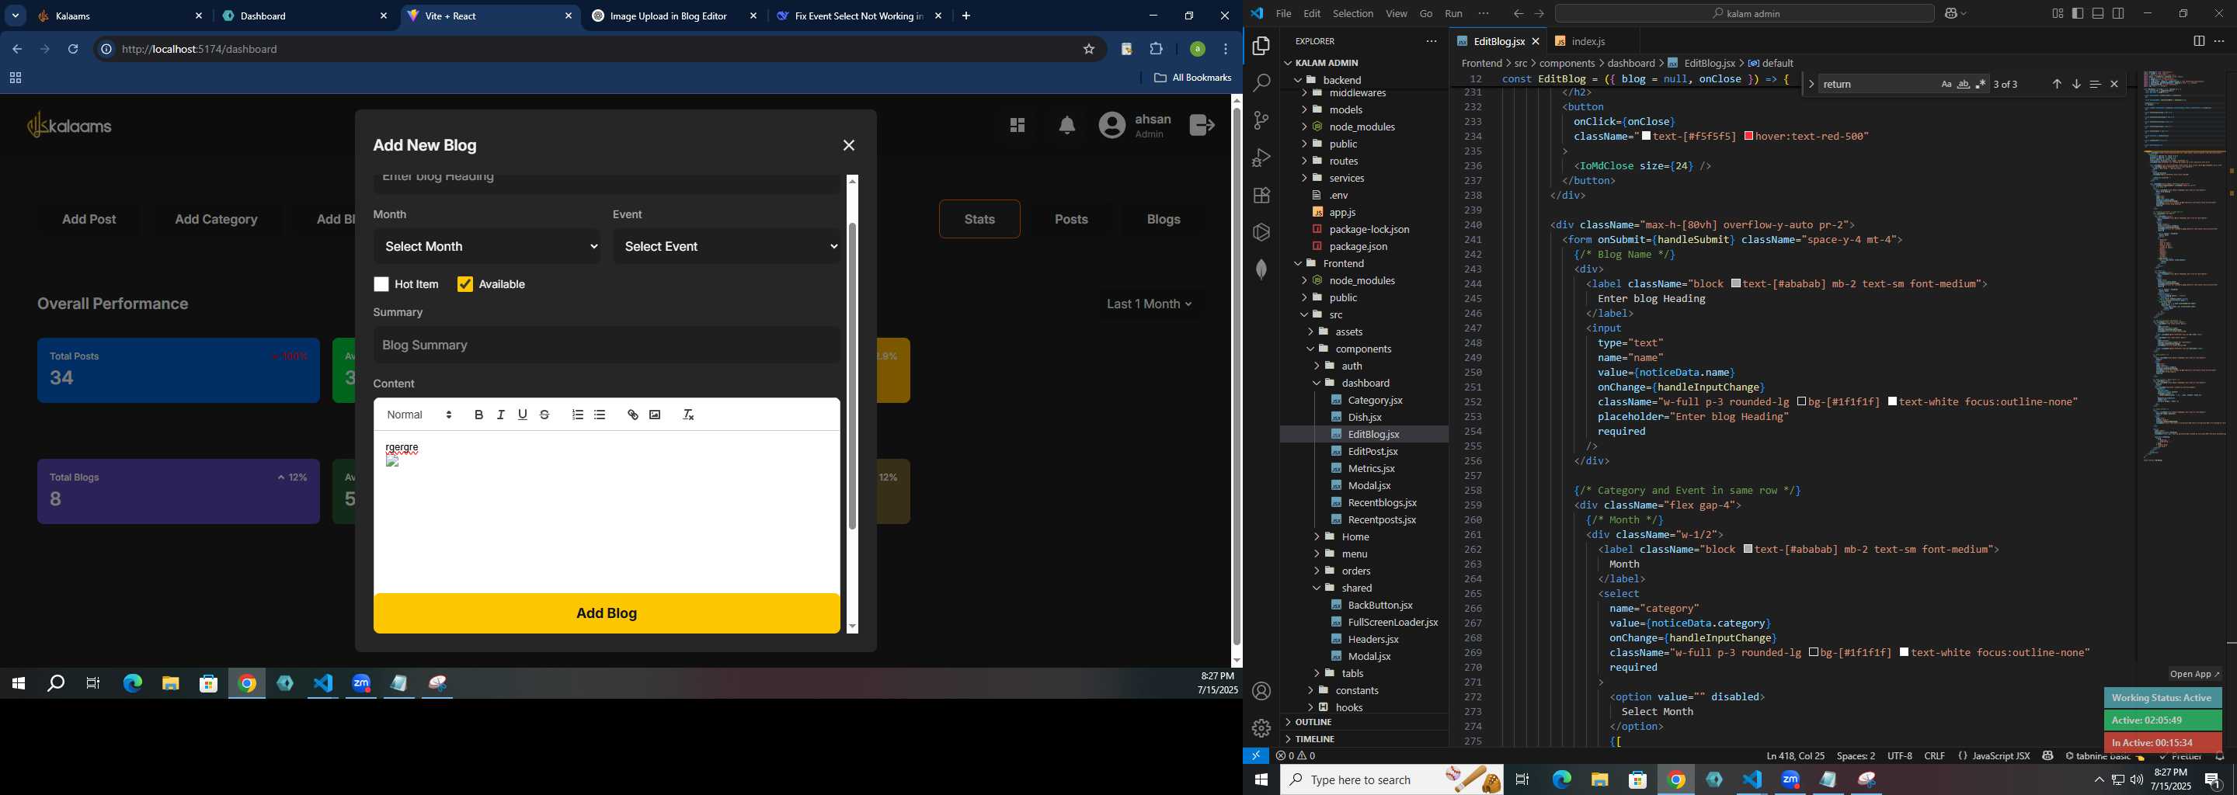Viewport: 2237px width, 795px height.
Task: Open VS Code Source Control view
Action: pos(1261,120)
